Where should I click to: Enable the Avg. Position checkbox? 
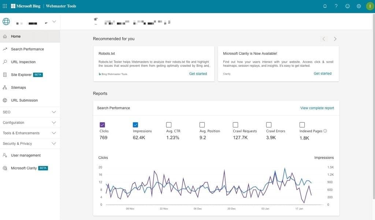pyautogui.click(x=202, y=125)
